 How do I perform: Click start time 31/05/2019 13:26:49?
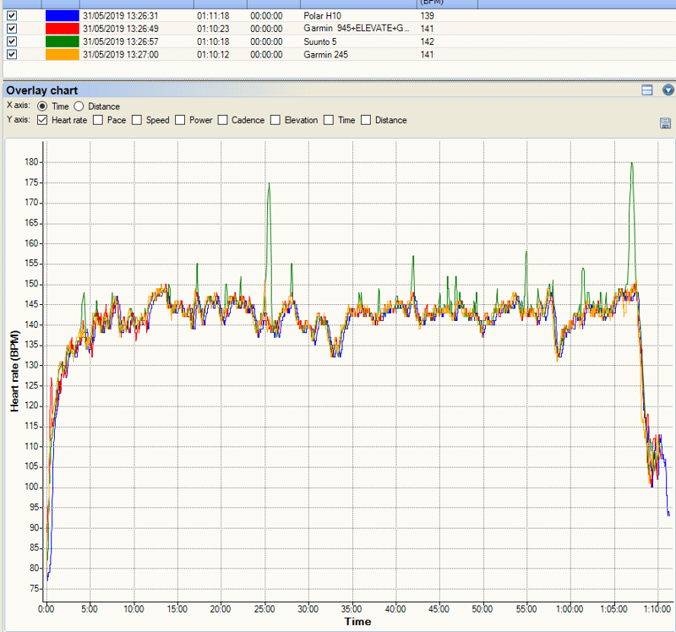121,29
